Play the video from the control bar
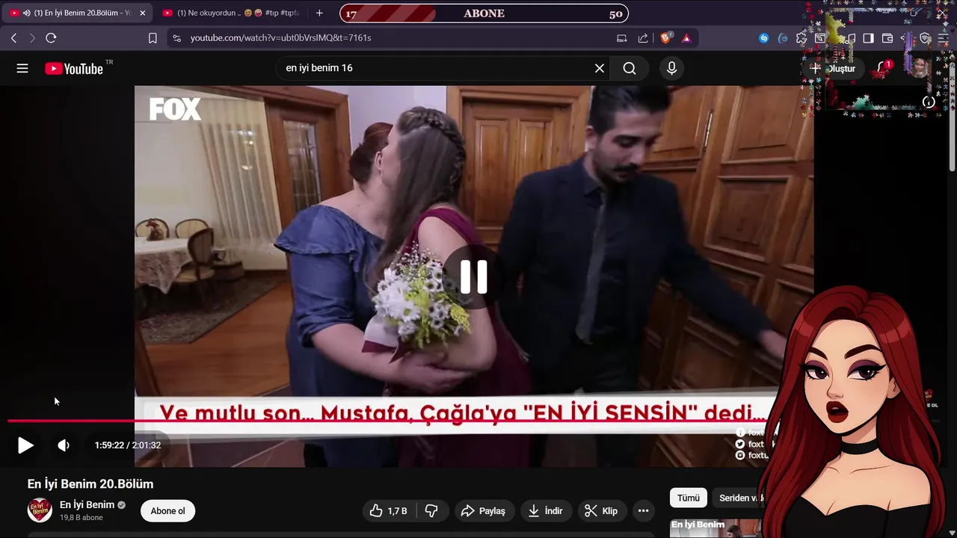Image resolution: width=957 pixels, height=538 pixels. pos(25,445)
